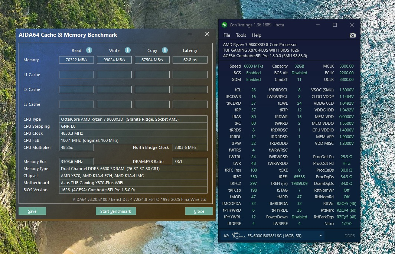
Task: Click the CPU Stepping value GNR-B0
Action: point(133,126)
